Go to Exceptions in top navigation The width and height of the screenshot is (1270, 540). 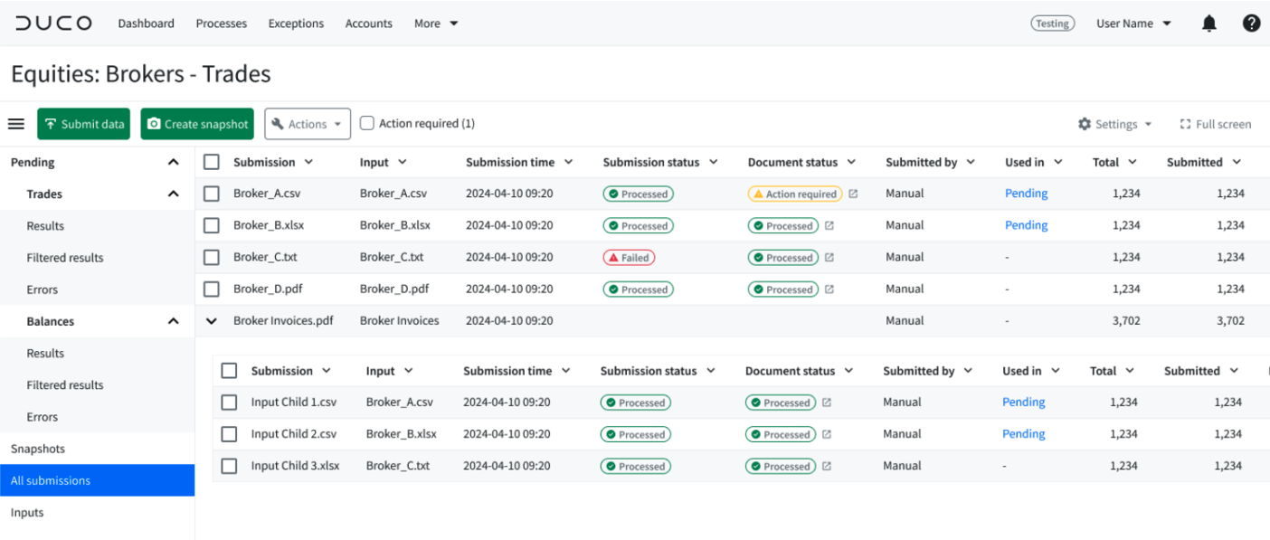[296, 24]
